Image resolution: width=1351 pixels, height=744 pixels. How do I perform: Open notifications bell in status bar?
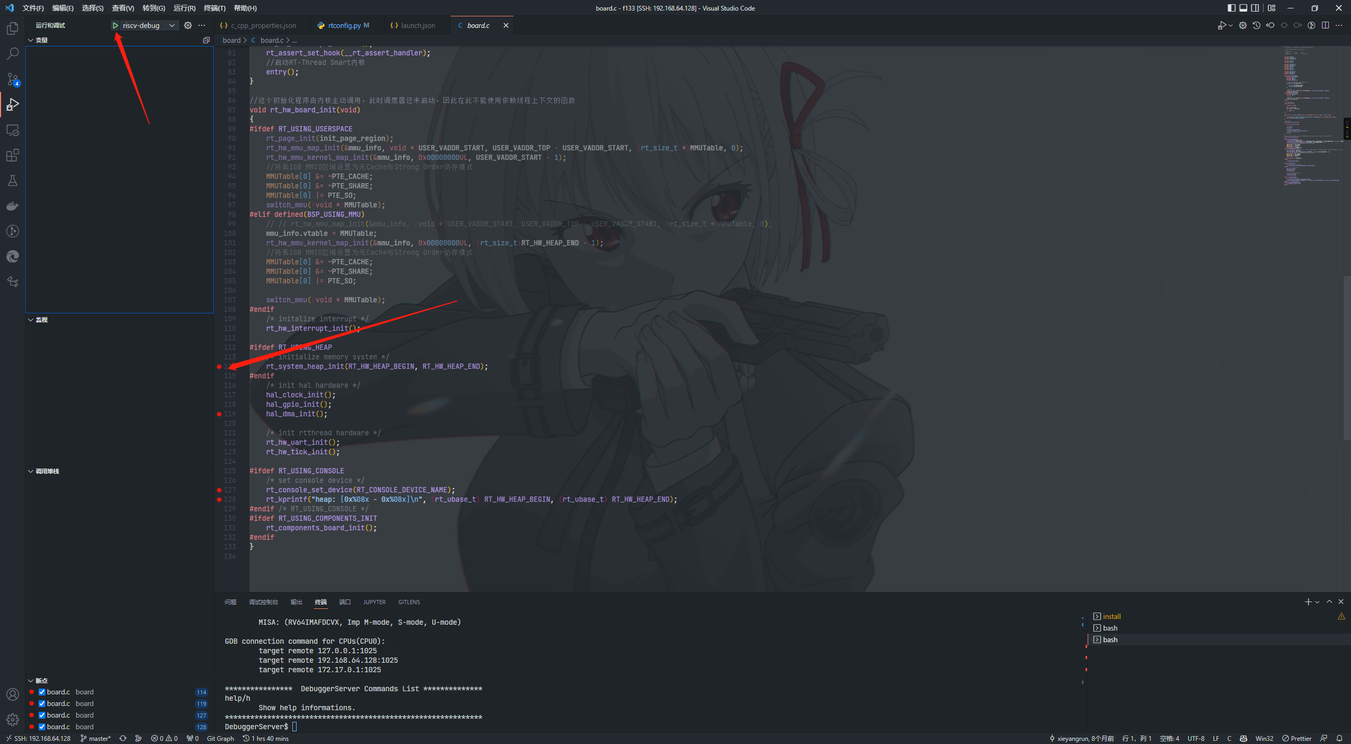click(x=1339, y=738)
